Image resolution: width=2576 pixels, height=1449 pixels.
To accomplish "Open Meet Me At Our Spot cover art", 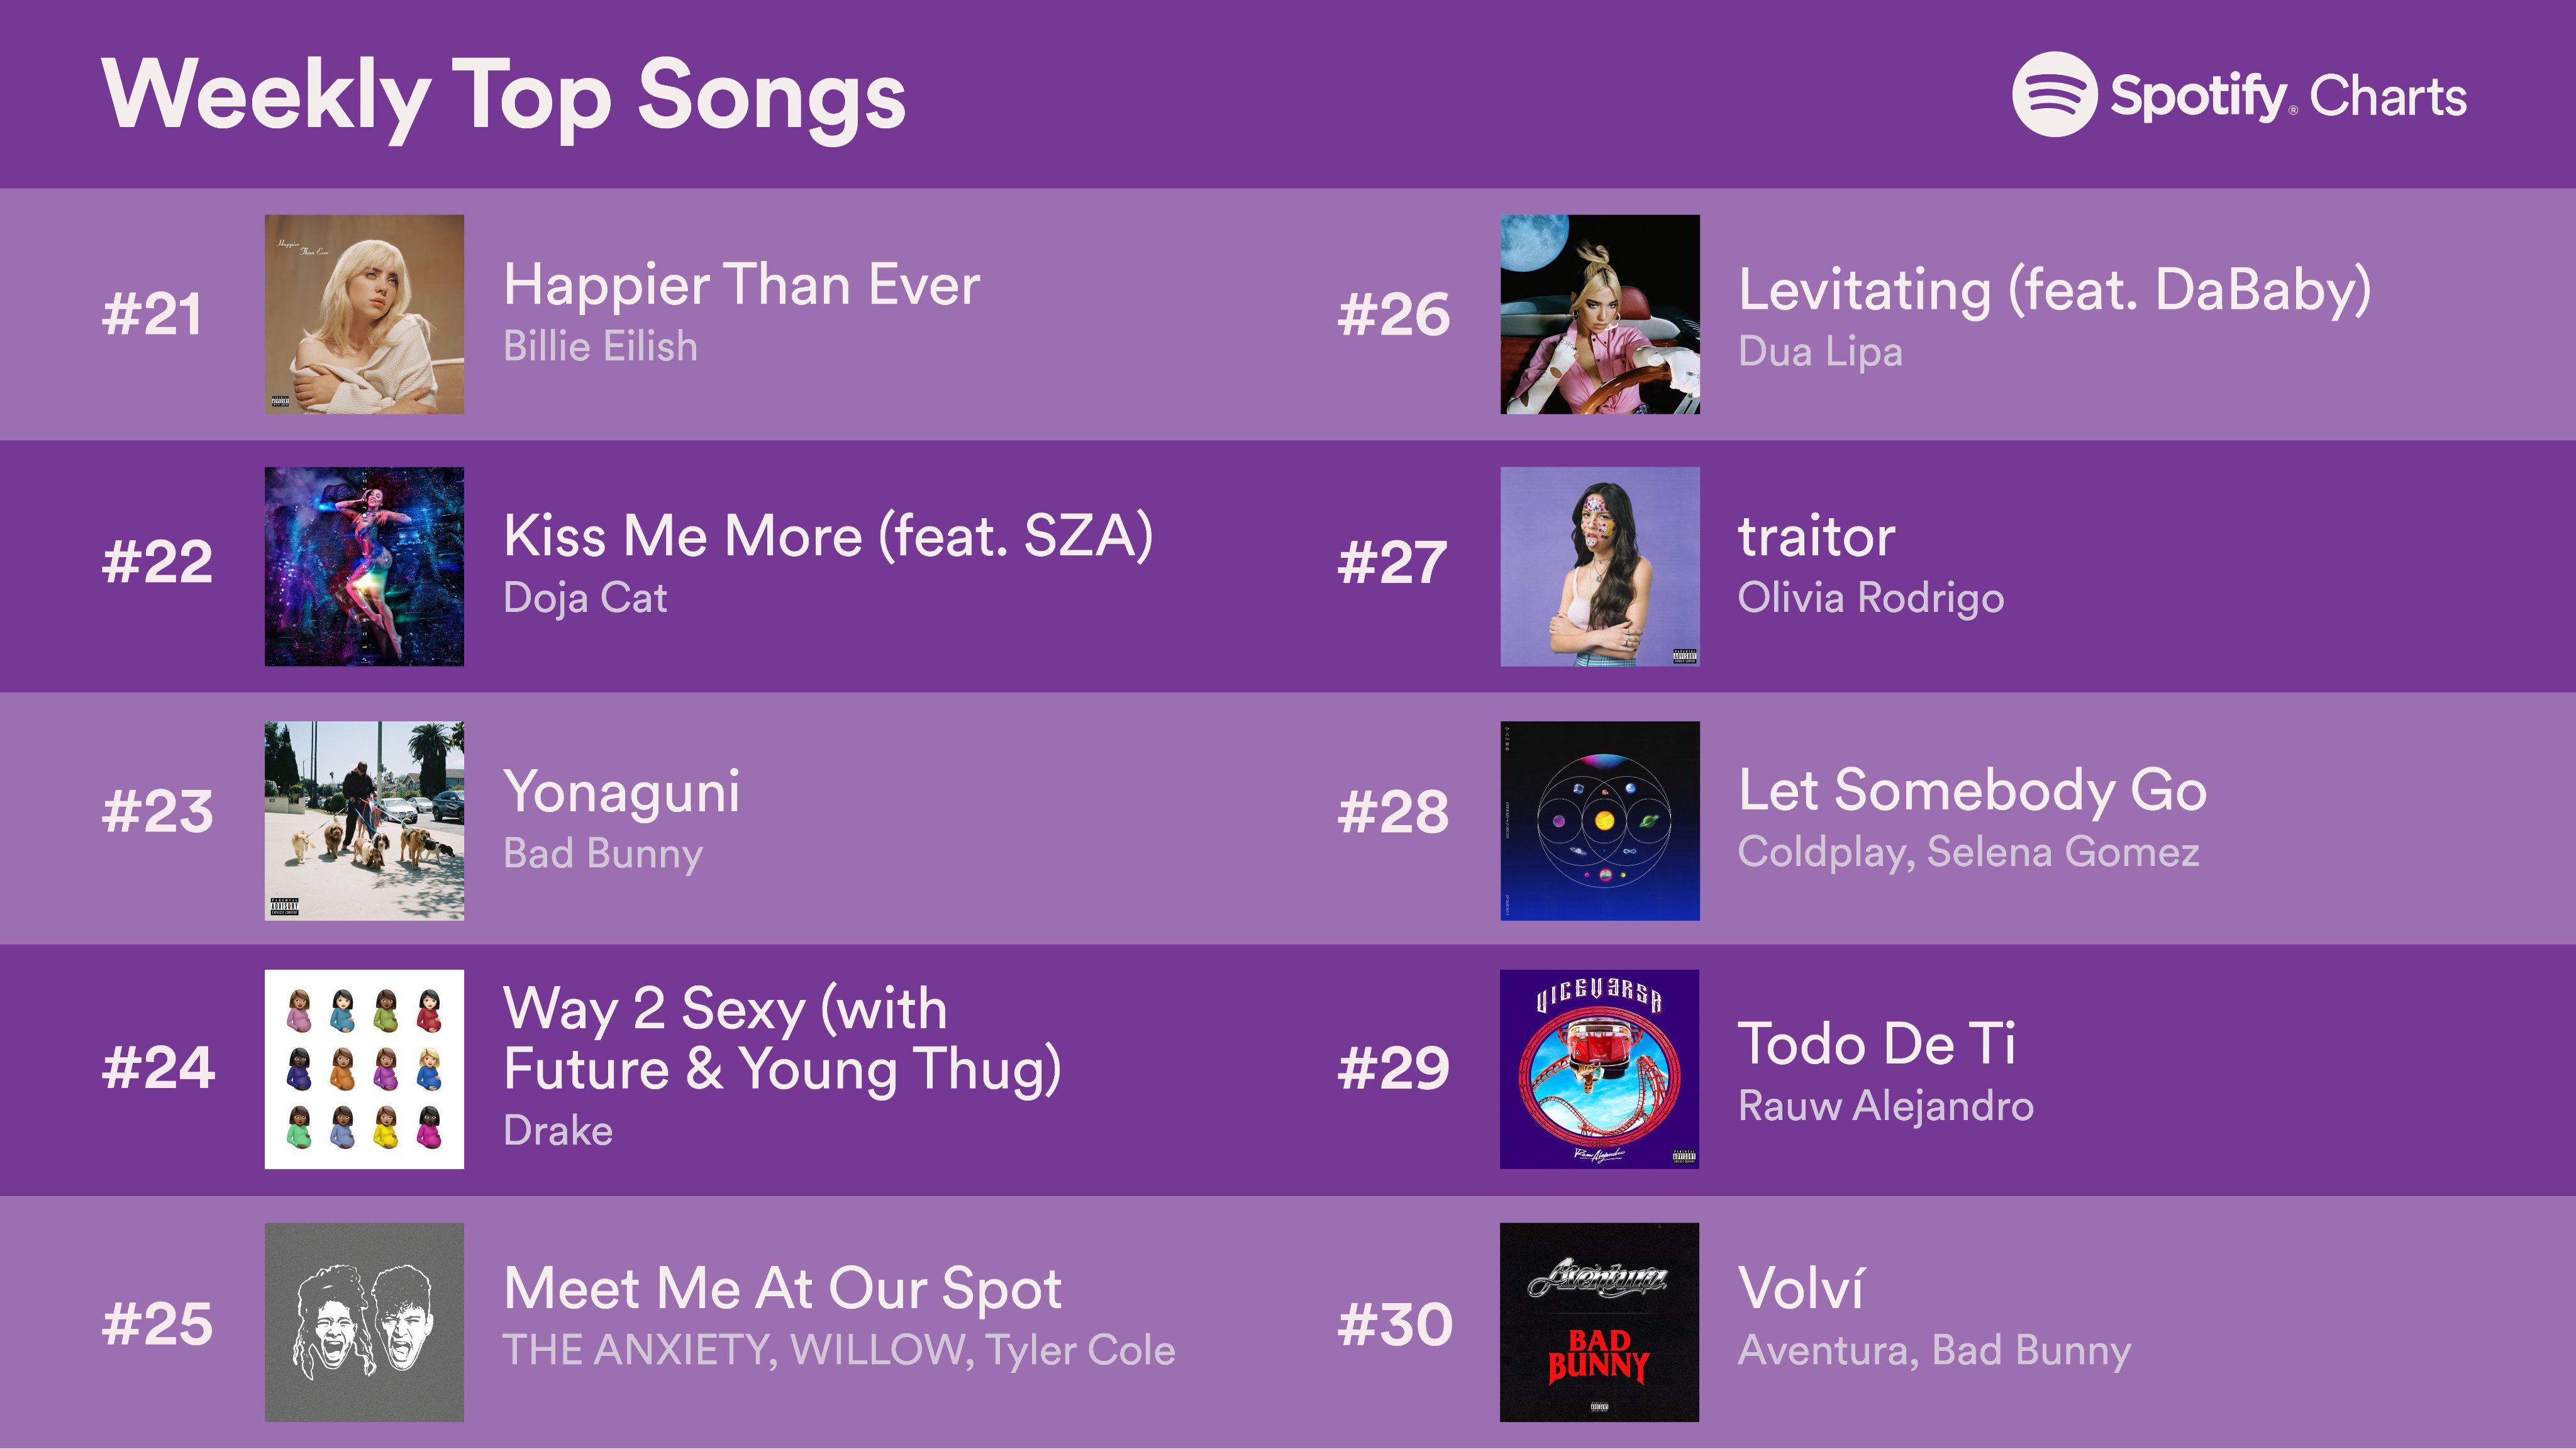I will tap(364, 1321).
